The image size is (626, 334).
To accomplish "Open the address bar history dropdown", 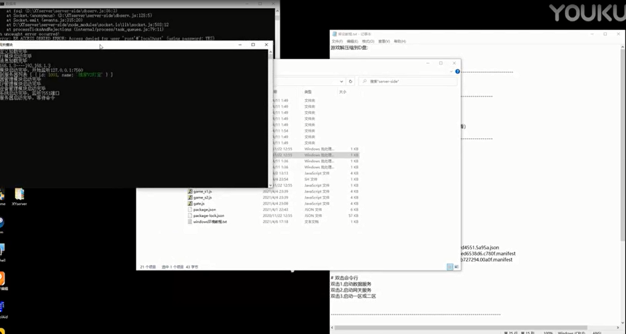I will [341, 82].
